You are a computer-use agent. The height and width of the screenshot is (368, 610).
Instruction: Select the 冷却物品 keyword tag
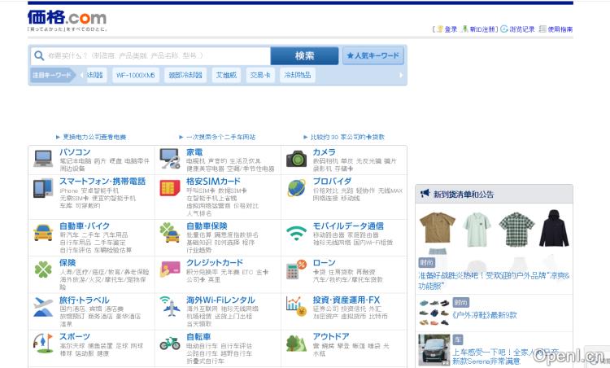(297, 75)
